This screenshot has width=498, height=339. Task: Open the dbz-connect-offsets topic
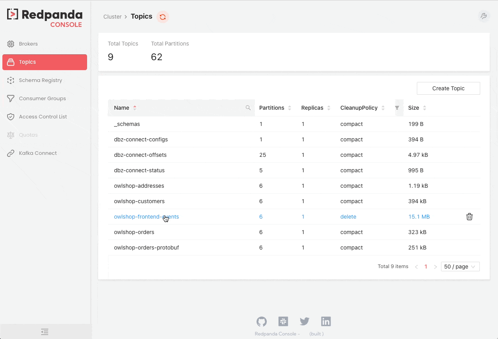pos(140,155)
